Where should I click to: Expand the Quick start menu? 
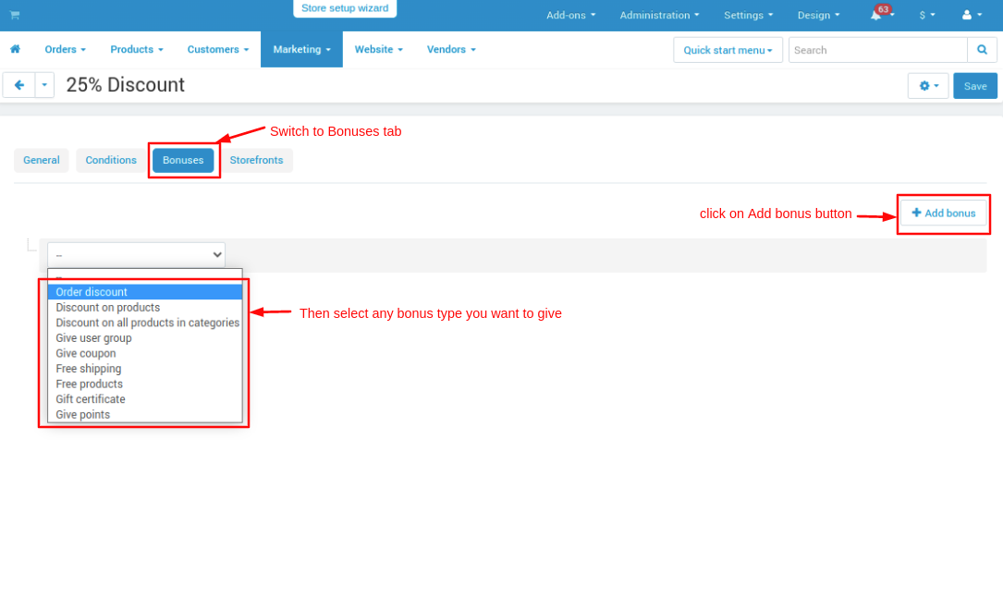tap(728, 50)
